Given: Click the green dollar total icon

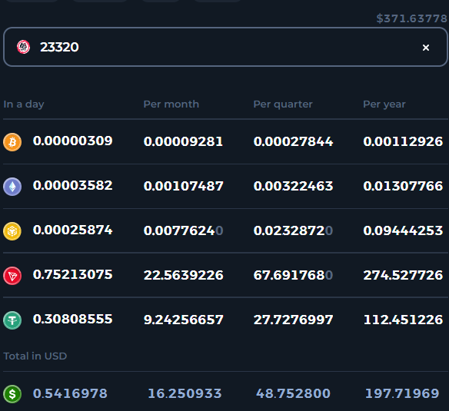Looking at the screenshot, I should tap(12, 394).
